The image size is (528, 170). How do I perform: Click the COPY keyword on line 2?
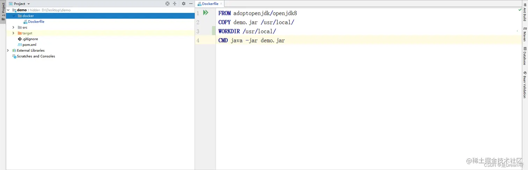225,22
